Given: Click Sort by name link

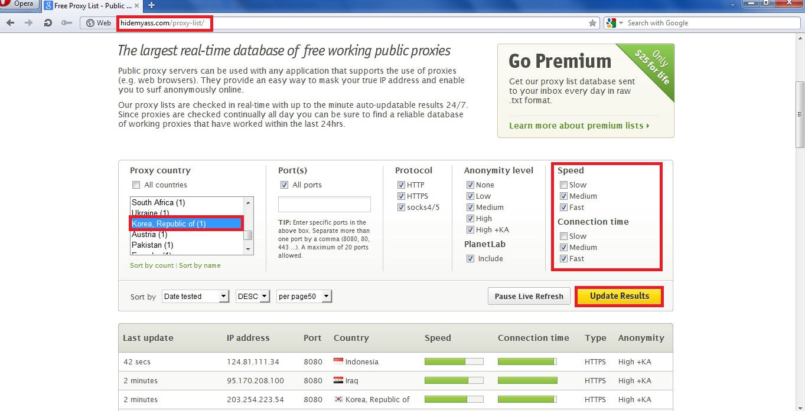Looking at the screenshot, I should coord(200,265).
